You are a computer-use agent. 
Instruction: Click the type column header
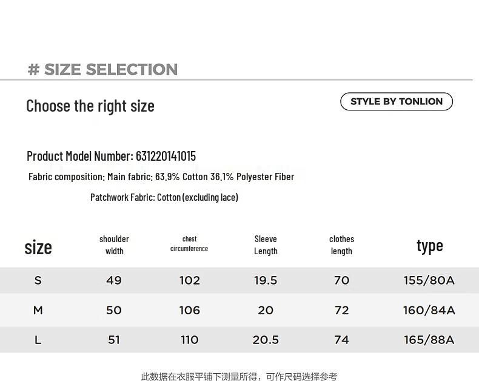pyautogui.click(x=430, y=246)
